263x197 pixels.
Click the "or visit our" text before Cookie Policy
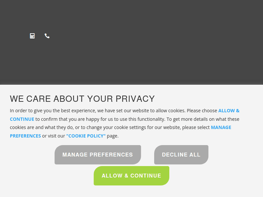click(54, 136)
